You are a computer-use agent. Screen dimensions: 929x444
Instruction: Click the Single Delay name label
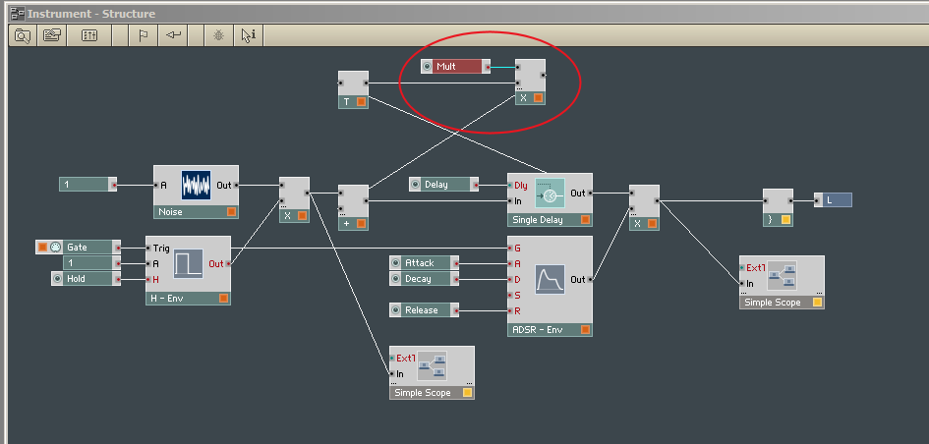538,220
